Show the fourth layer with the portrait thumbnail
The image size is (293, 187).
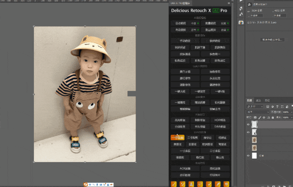[248, 148]
